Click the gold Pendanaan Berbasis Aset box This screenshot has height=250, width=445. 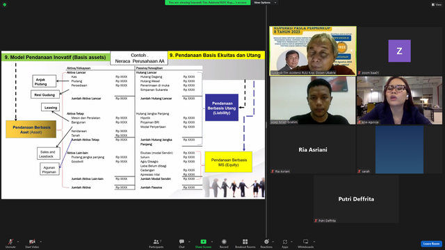[x=31, y=130]
